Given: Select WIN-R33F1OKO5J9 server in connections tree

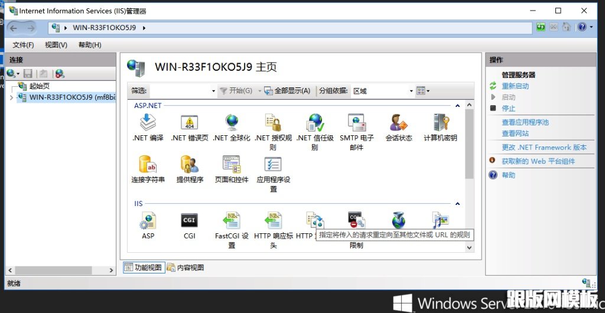Looking at the screenshot, I should click(x=66, y=97).
